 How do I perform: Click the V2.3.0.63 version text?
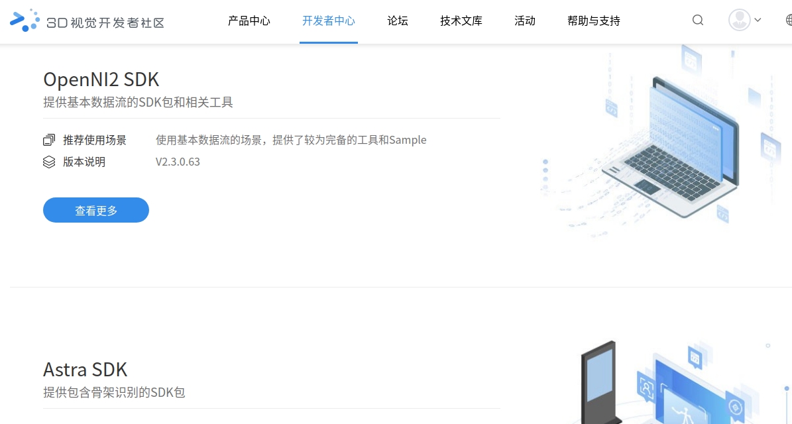click(x=178, y=162)
